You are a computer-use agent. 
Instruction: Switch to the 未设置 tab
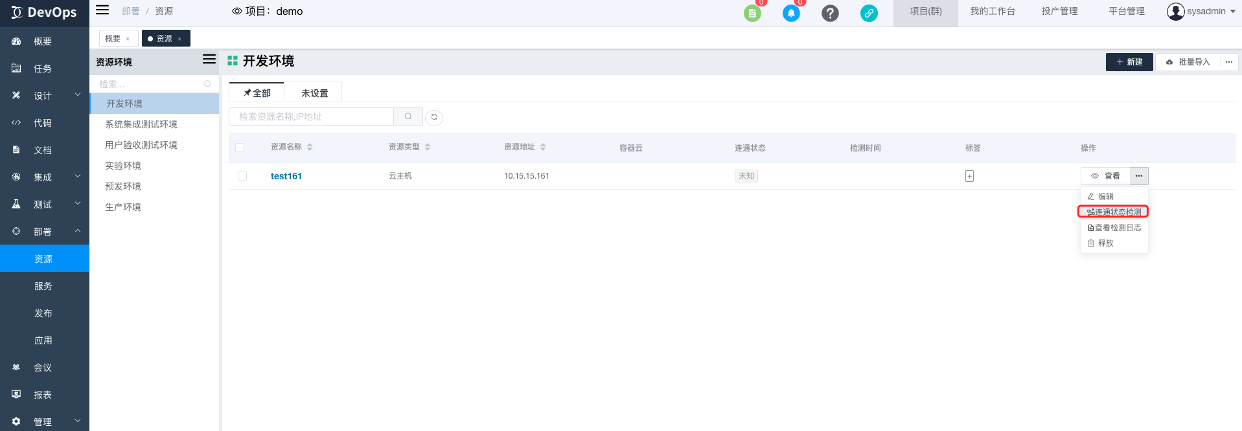tap(314, 93)
